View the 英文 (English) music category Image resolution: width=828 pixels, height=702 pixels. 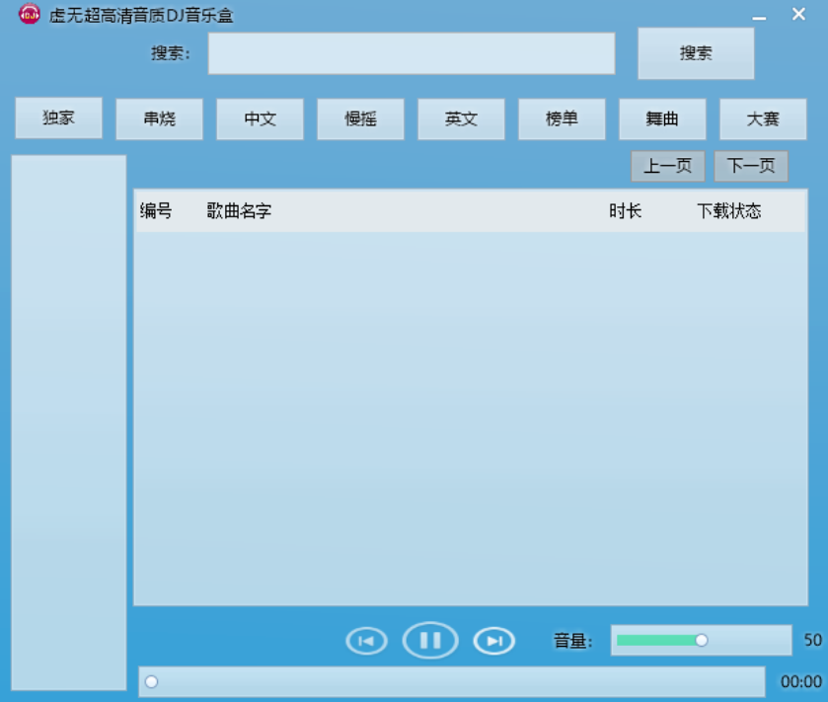coord(461,118)
